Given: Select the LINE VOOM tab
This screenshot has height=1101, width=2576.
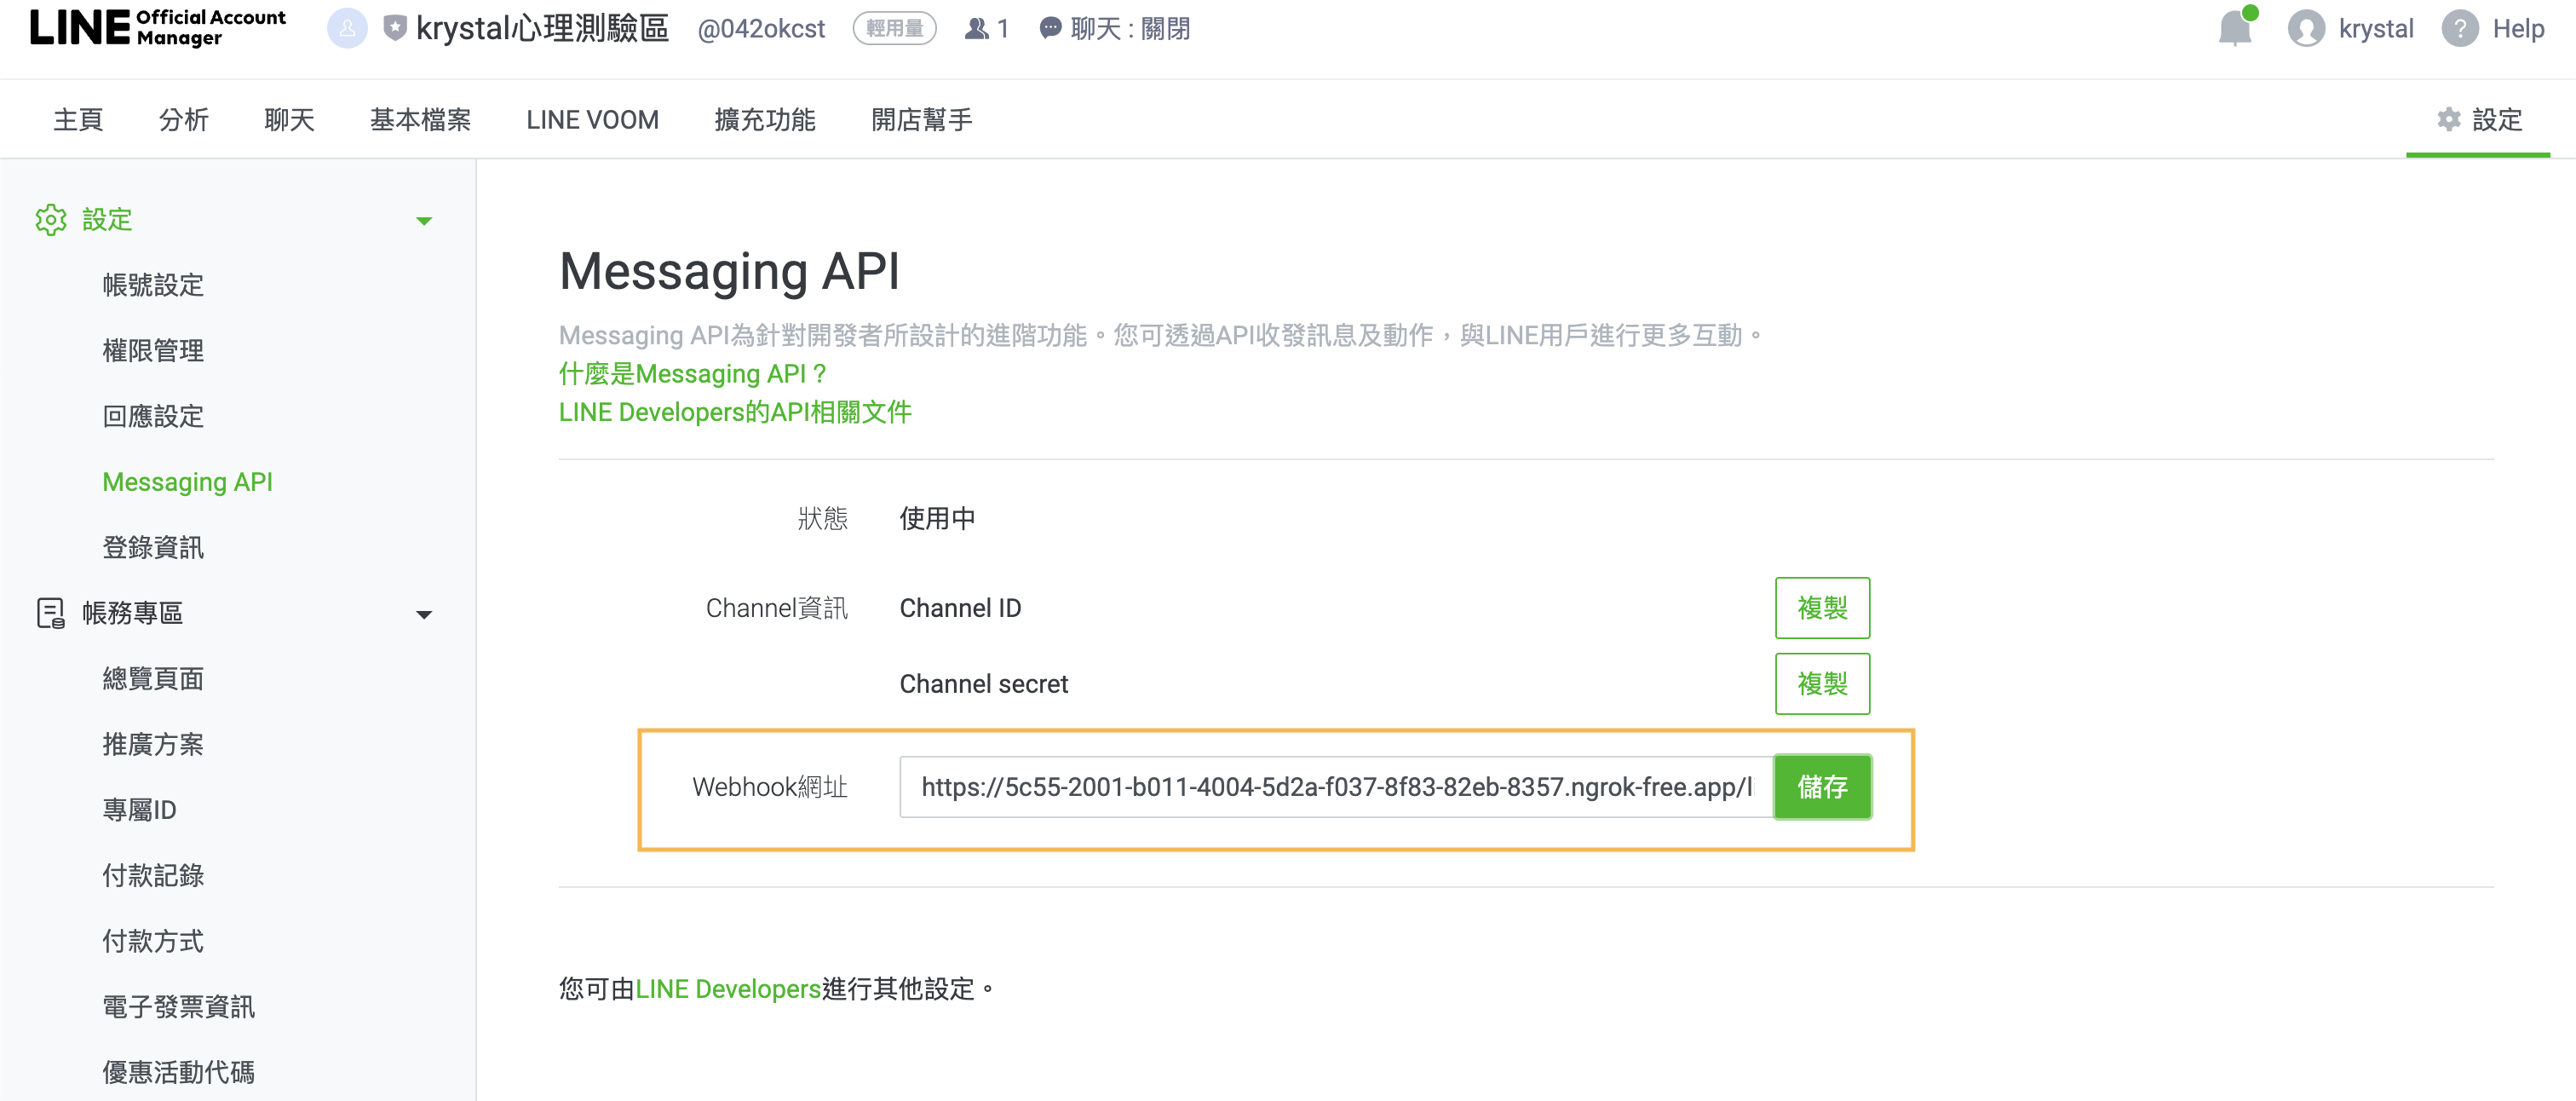Looking at the screenshot, I should click(592, 119).
